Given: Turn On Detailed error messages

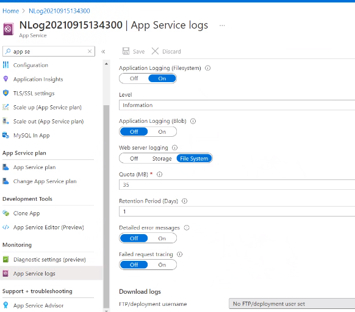Looking at the screenshot, I should [x=162, y=238].
